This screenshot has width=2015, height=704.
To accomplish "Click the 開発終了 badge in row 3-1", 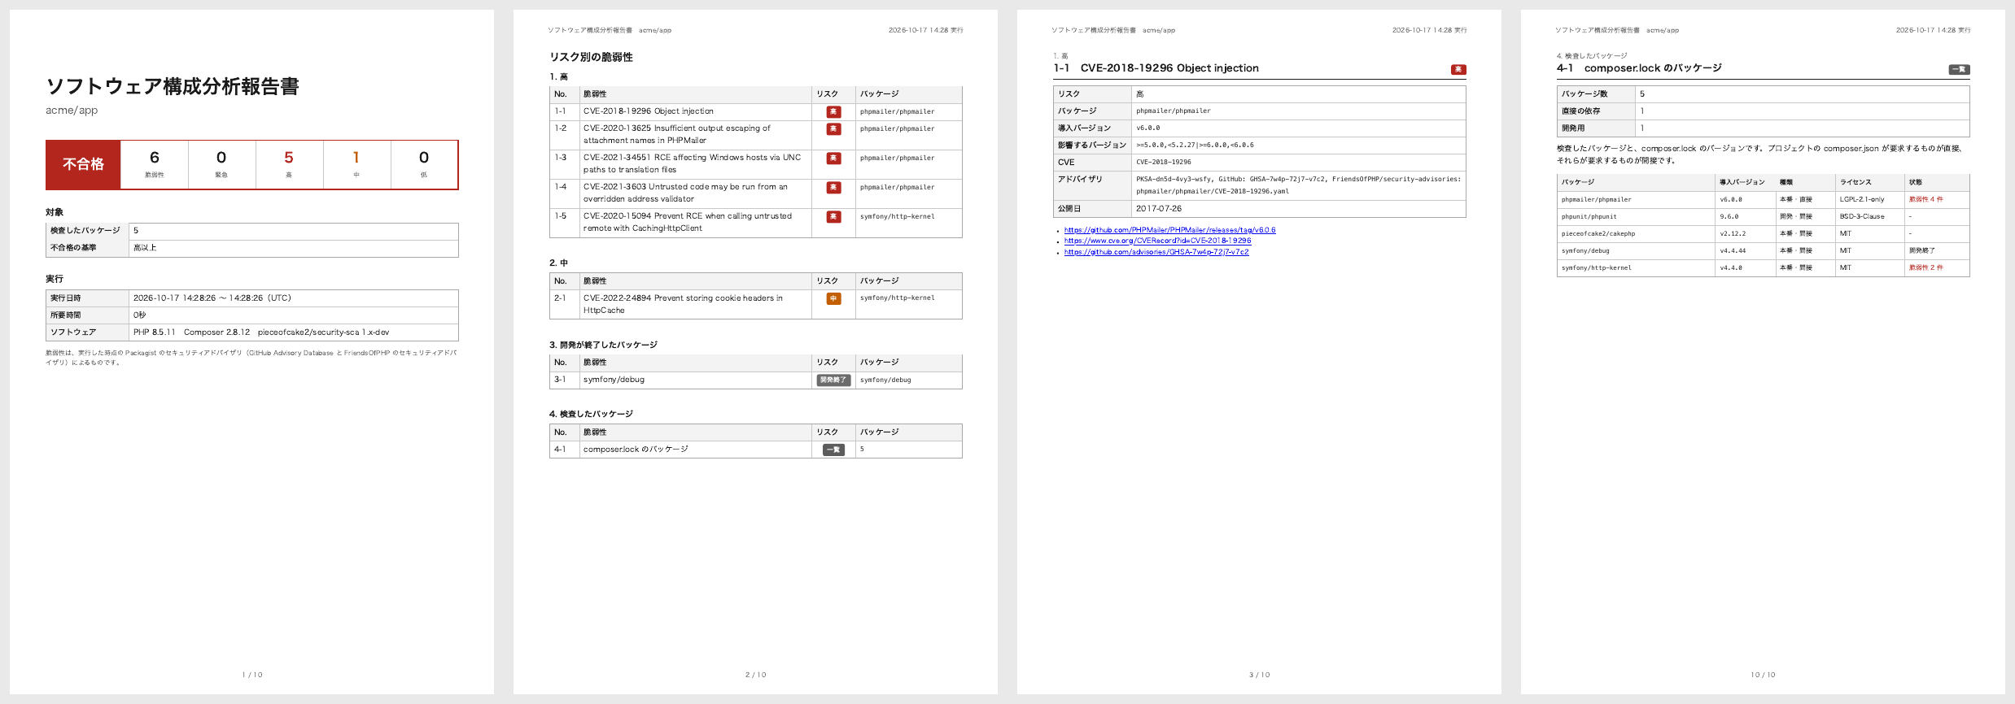I will [x=833, y=380].
